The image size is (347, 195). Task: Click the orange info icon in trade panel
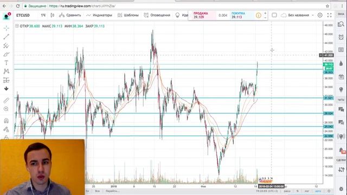tap(258, 16)
